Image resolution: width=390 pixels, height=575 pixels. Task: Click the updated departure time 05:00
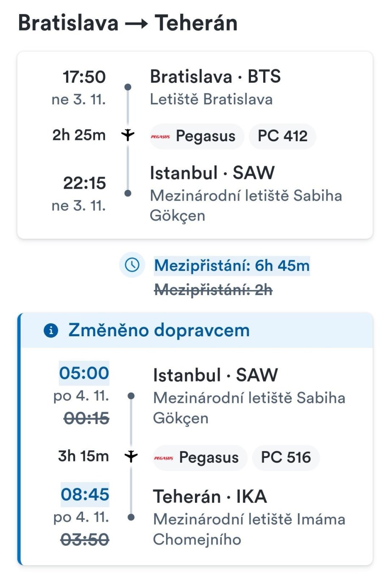(84, 373)
